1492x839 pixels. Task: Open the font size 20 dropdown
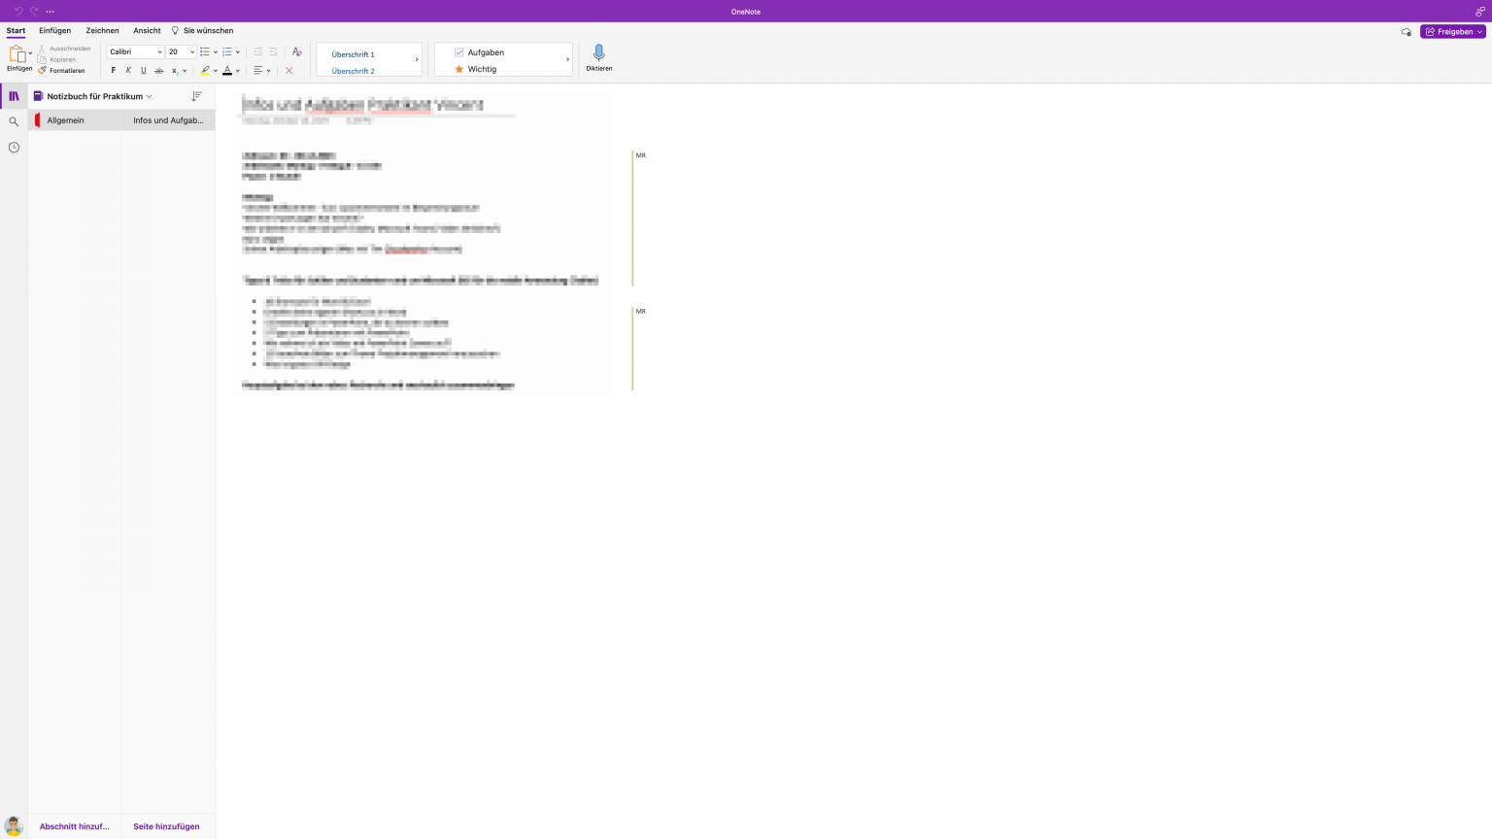(x=179, y=51)
